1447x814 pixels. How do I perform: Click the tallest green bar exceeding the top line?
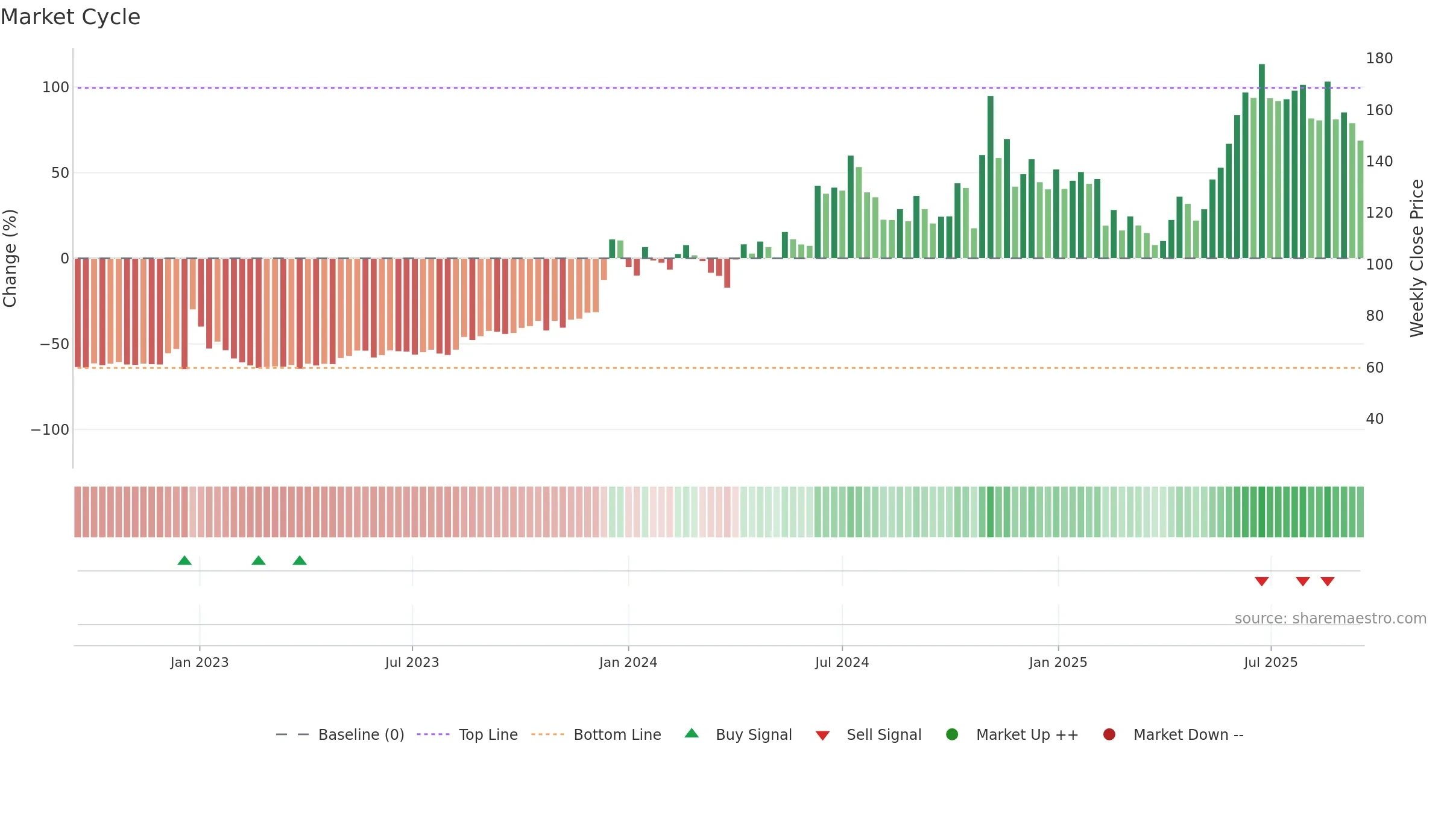click(x=1262, y=161)
